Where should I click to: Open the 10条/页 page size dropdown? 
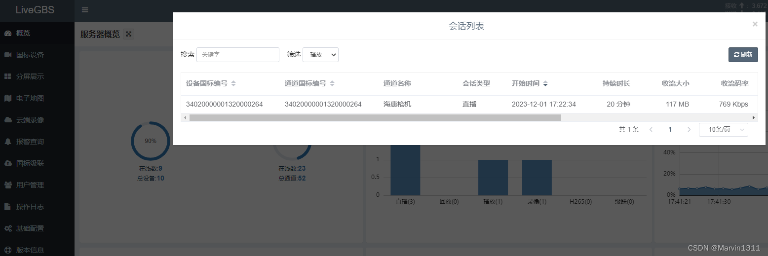click(724, 130)
